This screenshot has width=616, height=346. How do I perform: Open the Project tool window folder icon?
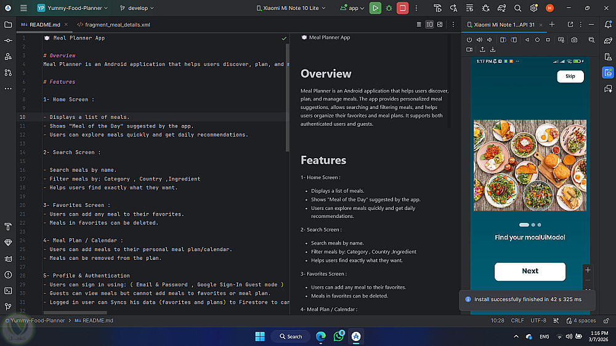[8, 25]
